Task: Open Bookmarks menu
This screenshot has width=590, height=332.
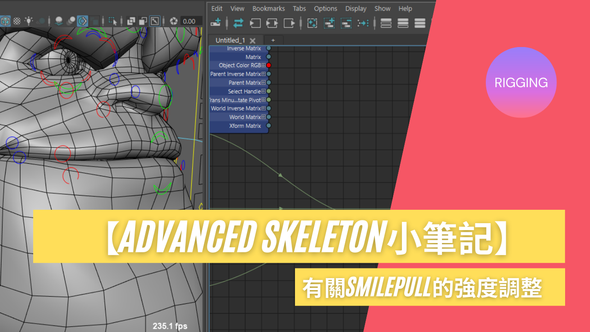Action: coord(269,8)
